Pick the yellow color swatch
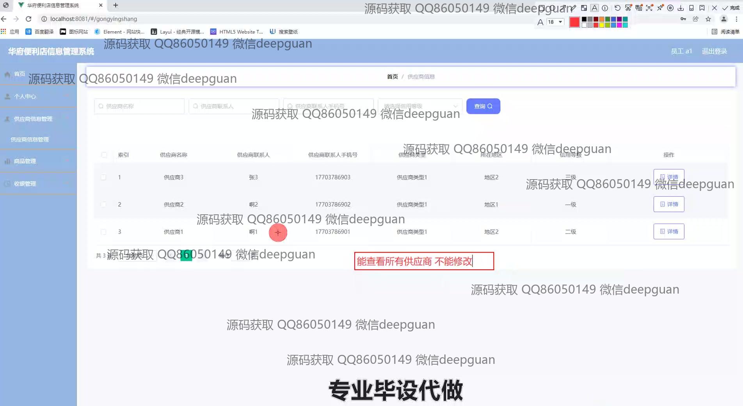Viewport: 743px width, 406px height. [x=602, y=25]
